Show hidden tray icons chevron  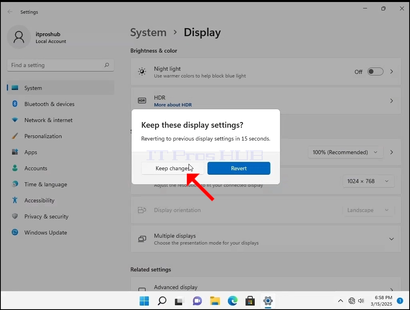341,301
